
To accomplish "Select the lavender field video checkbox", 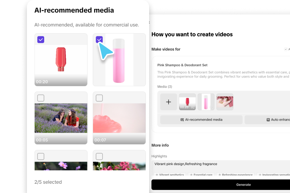I will pos(41,98).
